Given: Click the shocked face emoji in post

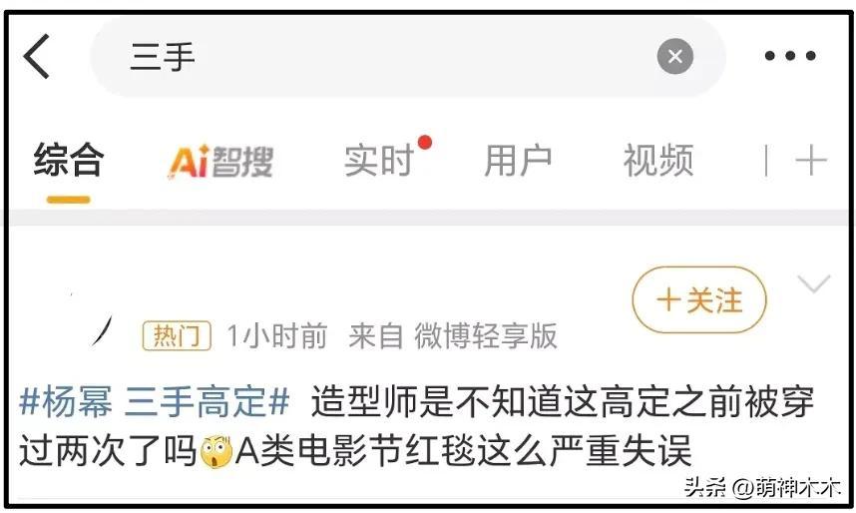Looking at the screenshot, I should (x=216, y=451).
